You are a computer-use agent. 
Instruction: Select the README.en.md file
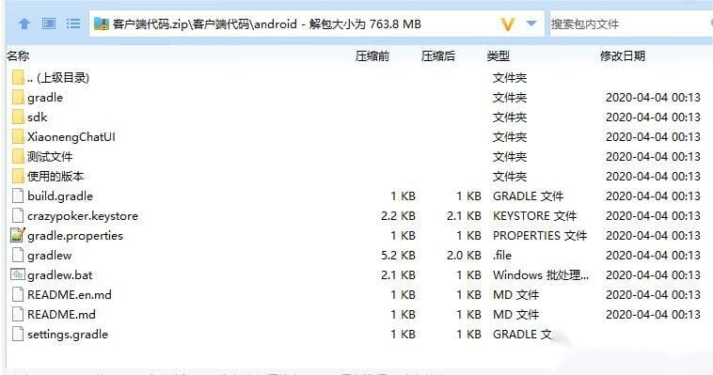[69, 294]
